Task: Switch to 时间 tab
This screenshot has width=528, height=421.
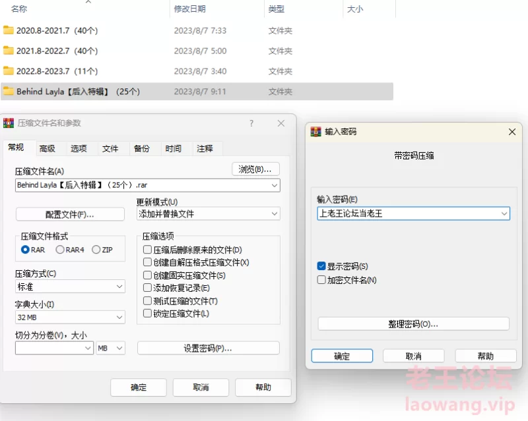Action: pyautogui.click(x=174, y=149)
